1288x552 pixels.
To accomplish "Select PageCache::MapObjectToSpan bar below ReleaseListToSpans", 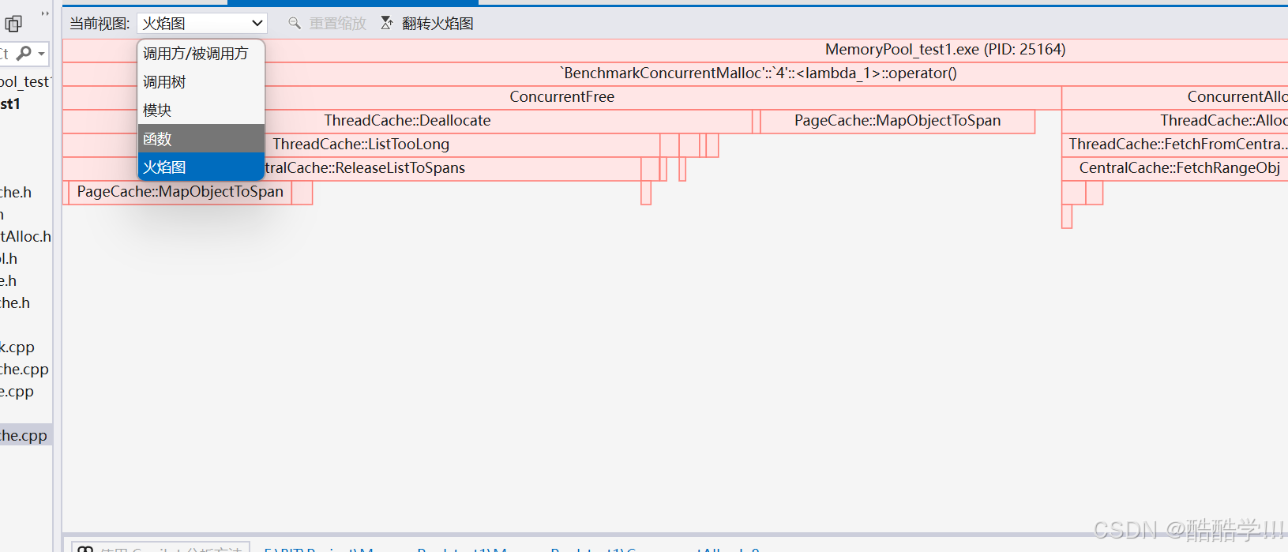I will (x=180, y=192).
